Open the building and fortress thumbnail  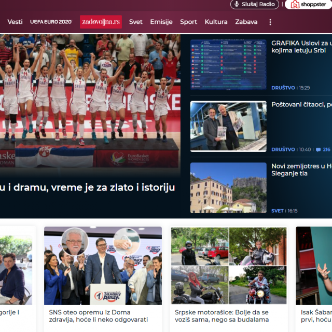[x=228, y=188]
